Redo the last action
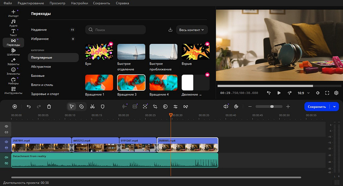This screenshot has width=343, height=186. tap(39, 106)
